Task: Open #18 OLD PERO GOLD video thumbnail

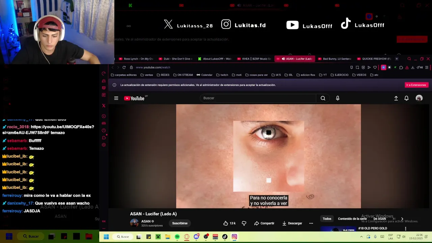Action: click(x=338, y=230)
